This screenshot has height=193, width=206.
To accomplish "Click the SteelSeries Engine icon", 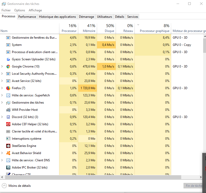I will coord(8,146).
